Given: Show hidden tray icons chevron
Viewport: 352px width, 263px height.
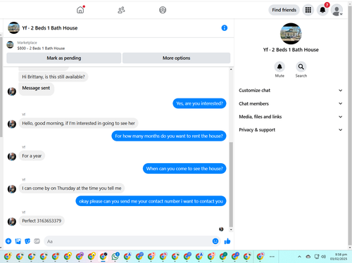Looking at the screenshot, I should [x=299, y=257].
